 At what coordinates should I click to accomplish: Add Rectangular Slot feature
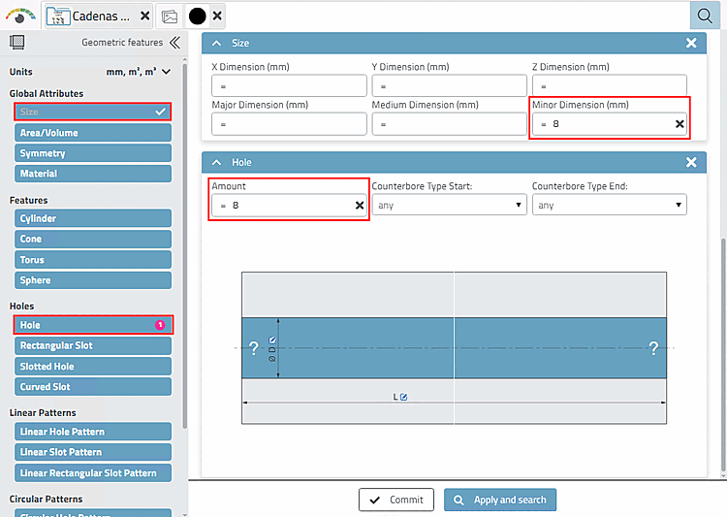coord(93,345)
